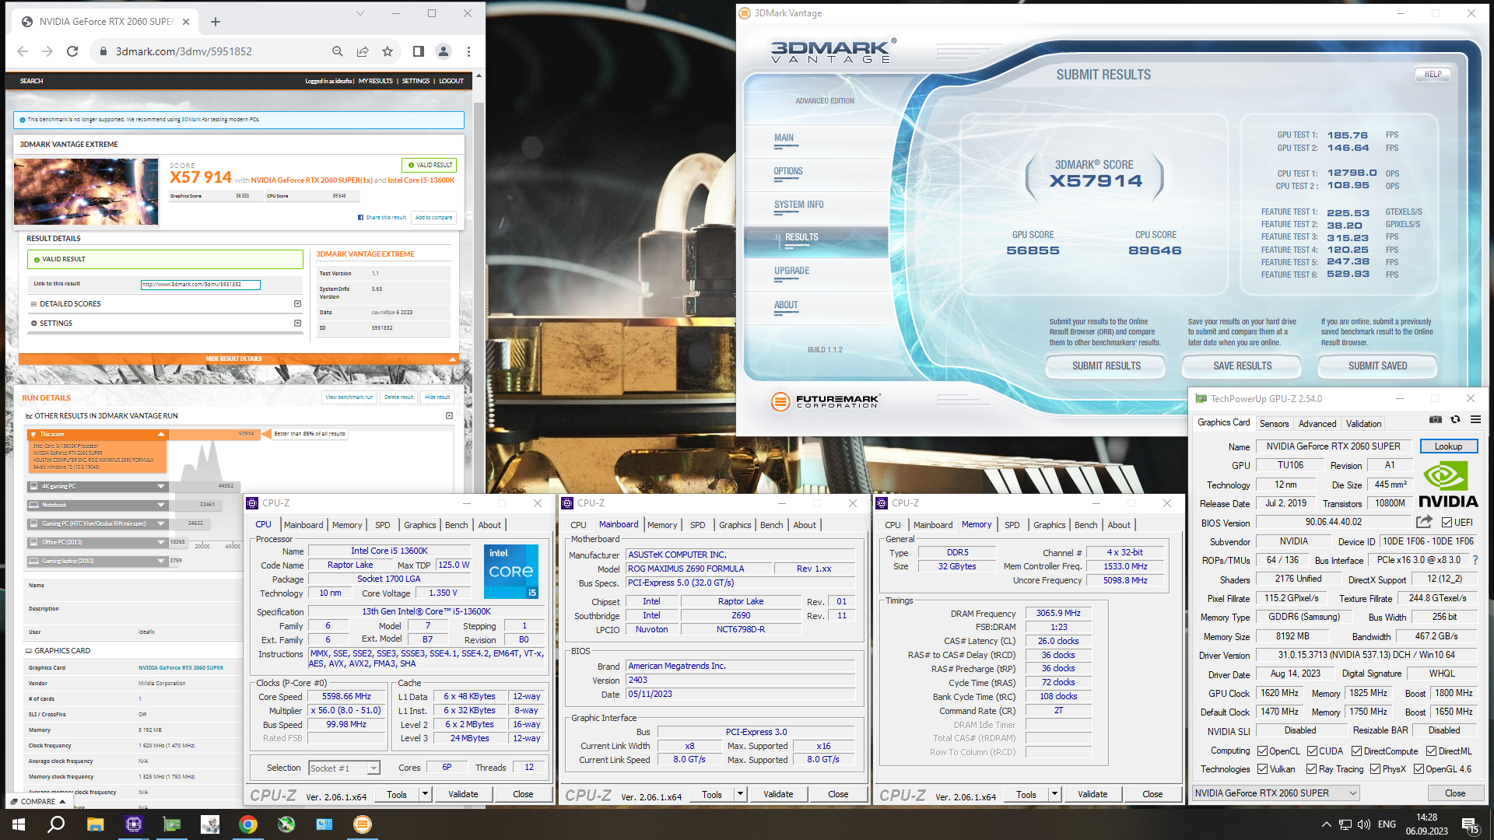Click Save Results in 3DMark Vantage
This screenshot has height=840, width=1494.
pos(1242,366)
